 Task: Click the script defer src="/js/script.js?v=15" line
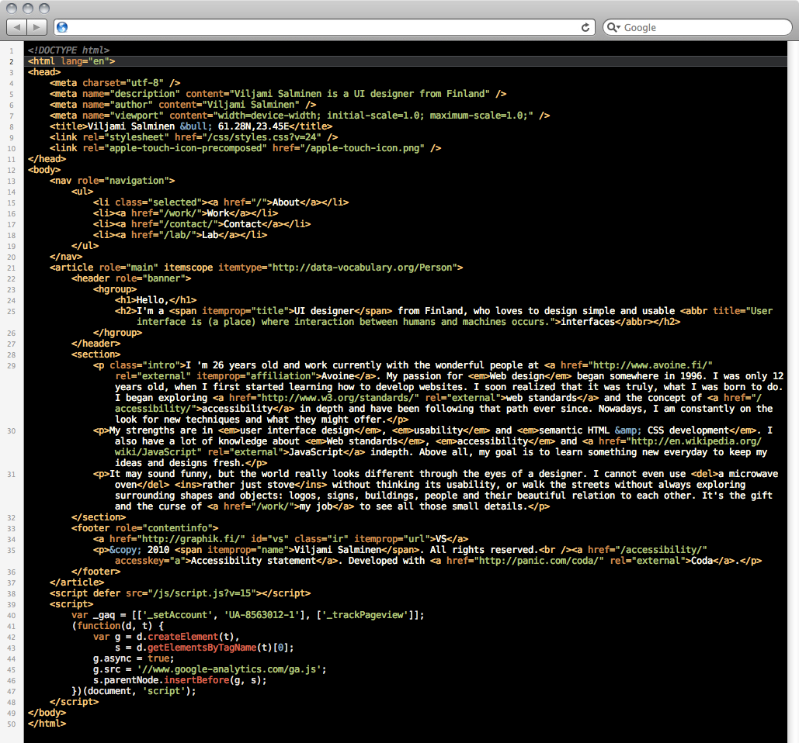180,593
